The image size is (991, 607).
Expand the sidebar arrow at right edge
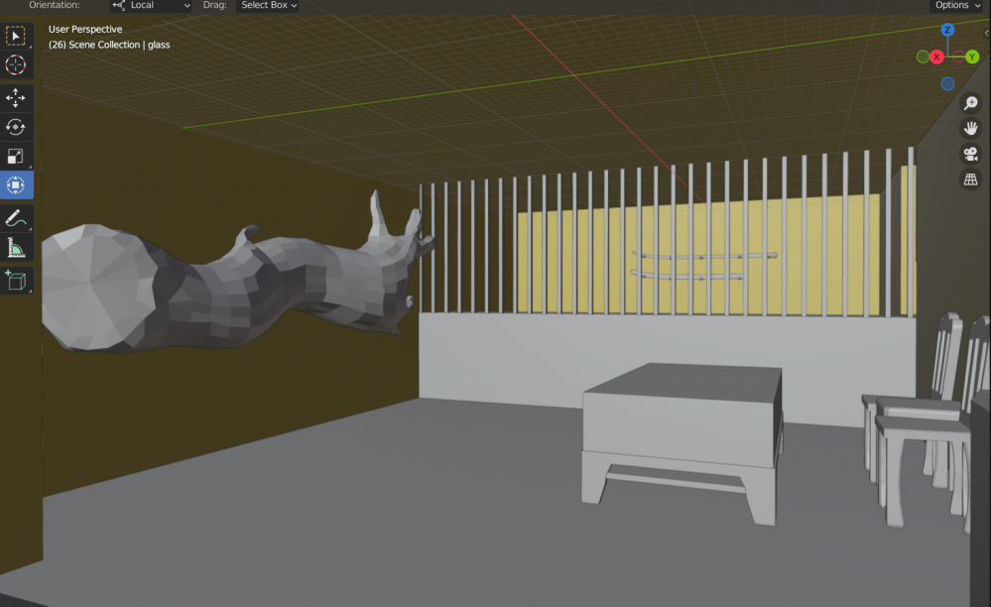(987, 33)
